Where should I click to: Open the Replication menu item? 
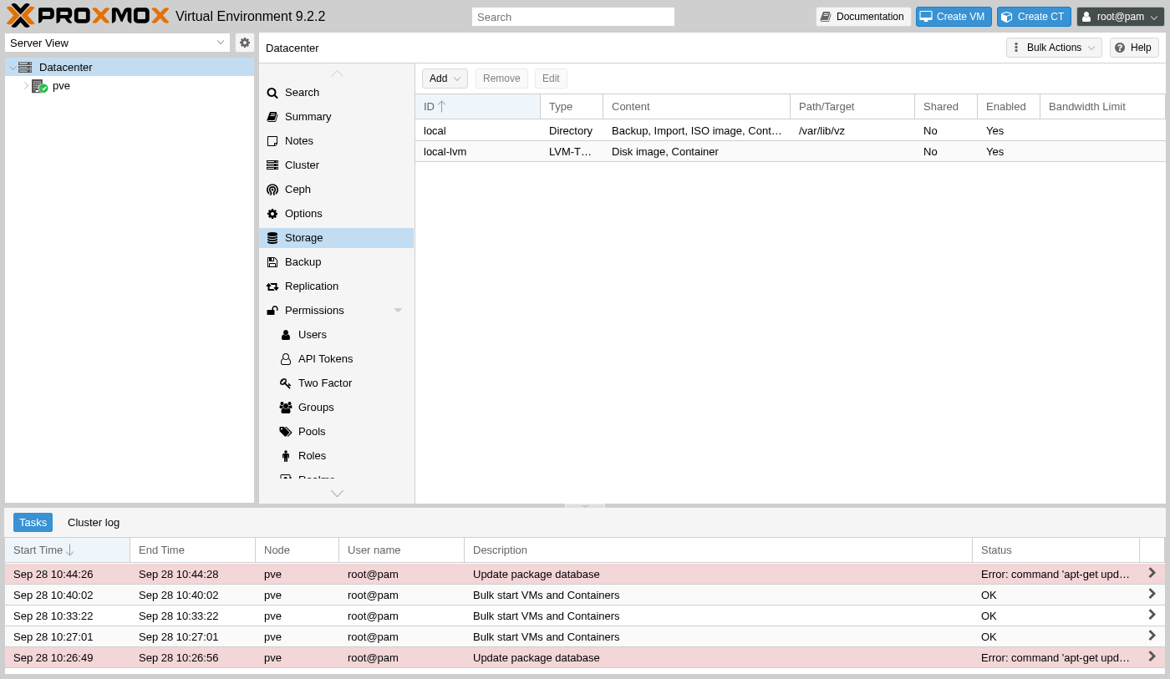pyautogui.click(x=336, y=286)
